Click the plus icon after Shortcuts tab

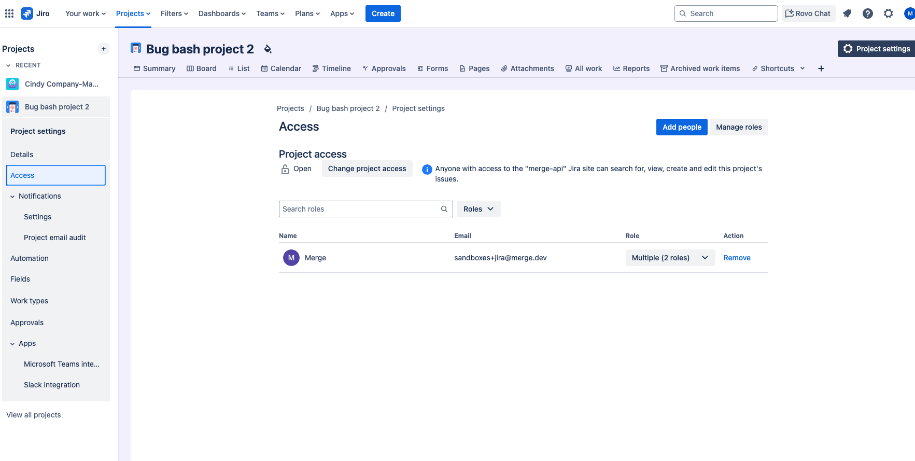point(821,68)
